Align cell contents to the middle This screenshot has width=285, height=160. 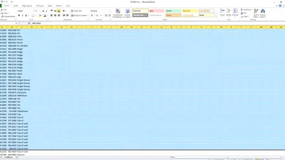click(x=55, y=11)
